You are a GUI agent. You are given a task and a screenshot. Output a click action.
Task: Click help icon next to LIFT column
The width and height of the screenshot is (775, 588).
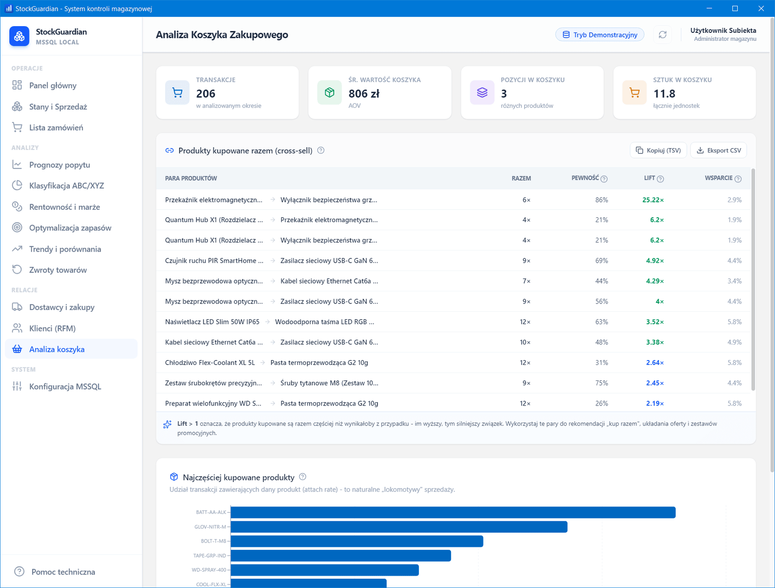pos(661,179)
